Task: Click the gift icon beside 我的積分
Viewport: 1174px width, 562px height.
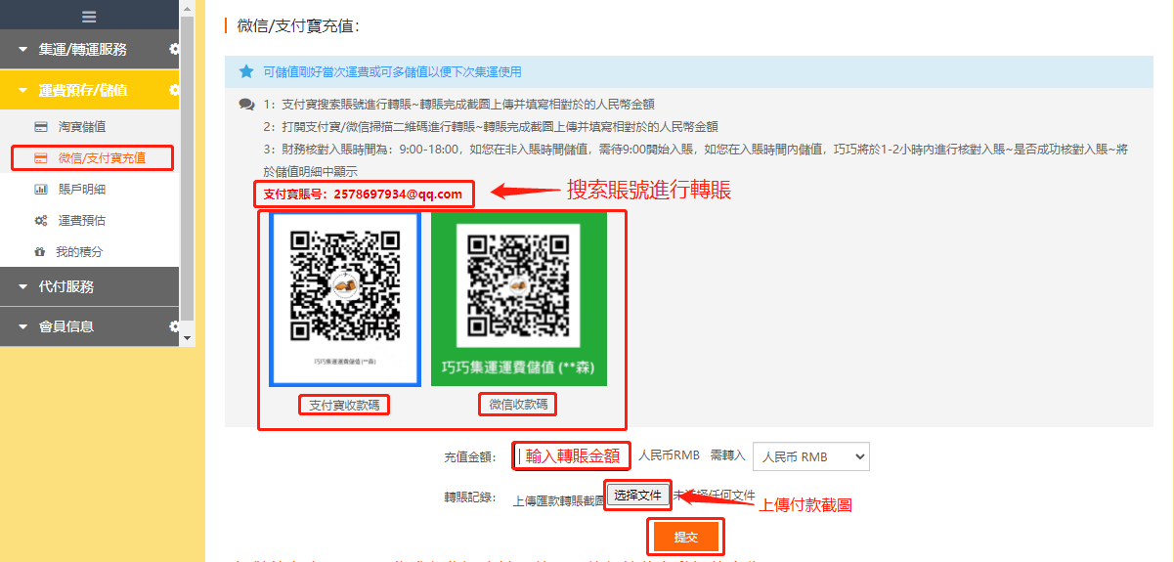Action: (x=41, y=251)
